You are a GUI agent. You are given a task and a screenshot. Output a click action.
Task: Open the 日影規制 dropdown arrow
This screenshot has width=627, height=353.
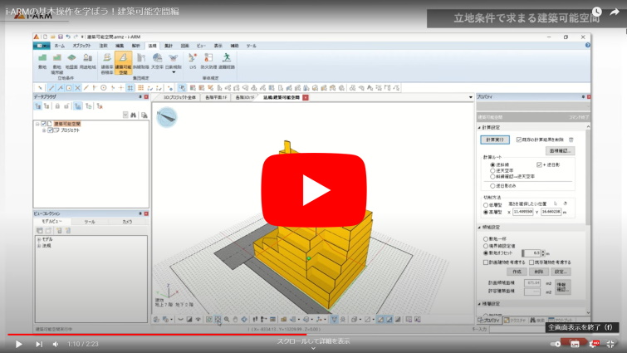(x=174, y=72)
